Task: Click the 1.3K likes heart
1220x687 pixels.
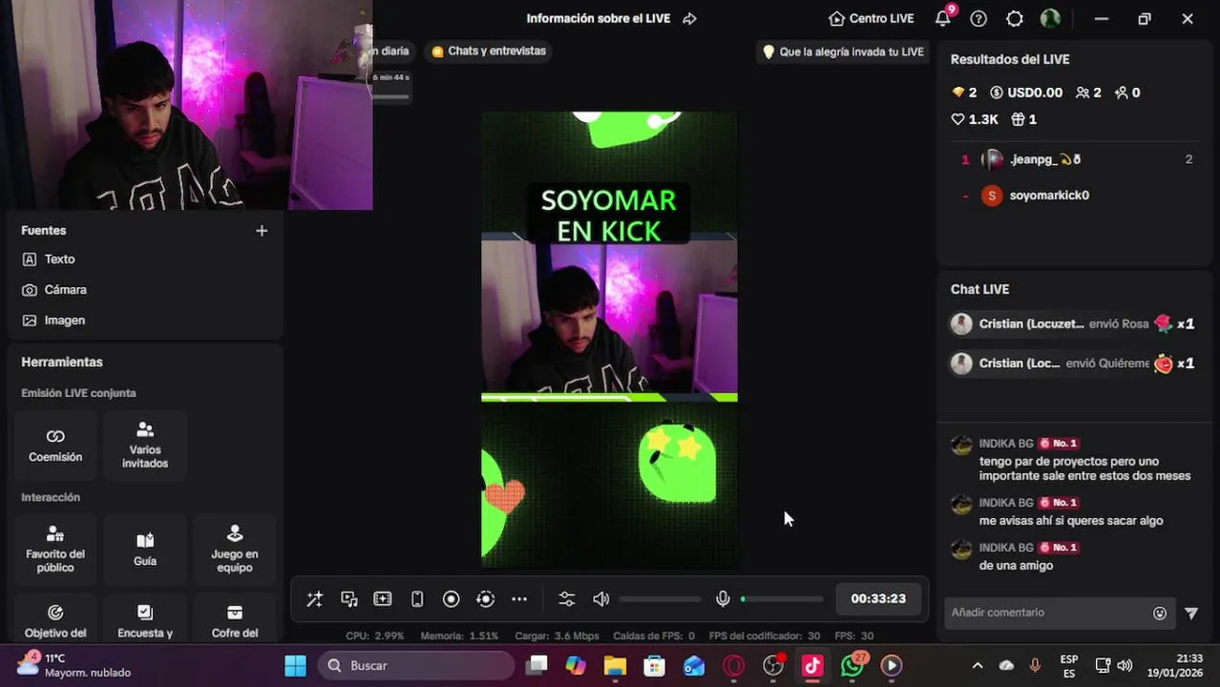Action: coord(975,119)
